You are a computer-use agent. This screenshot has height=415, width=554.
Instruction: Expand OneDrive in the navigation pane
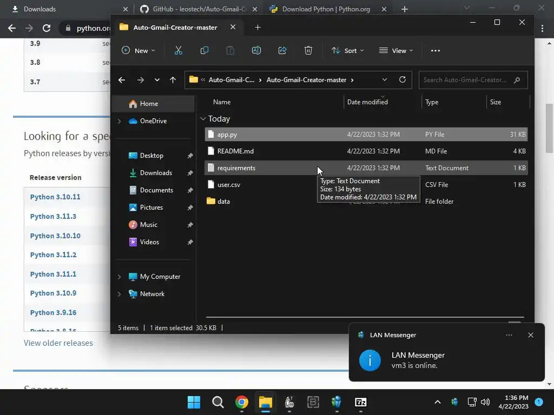click(120, 121)
